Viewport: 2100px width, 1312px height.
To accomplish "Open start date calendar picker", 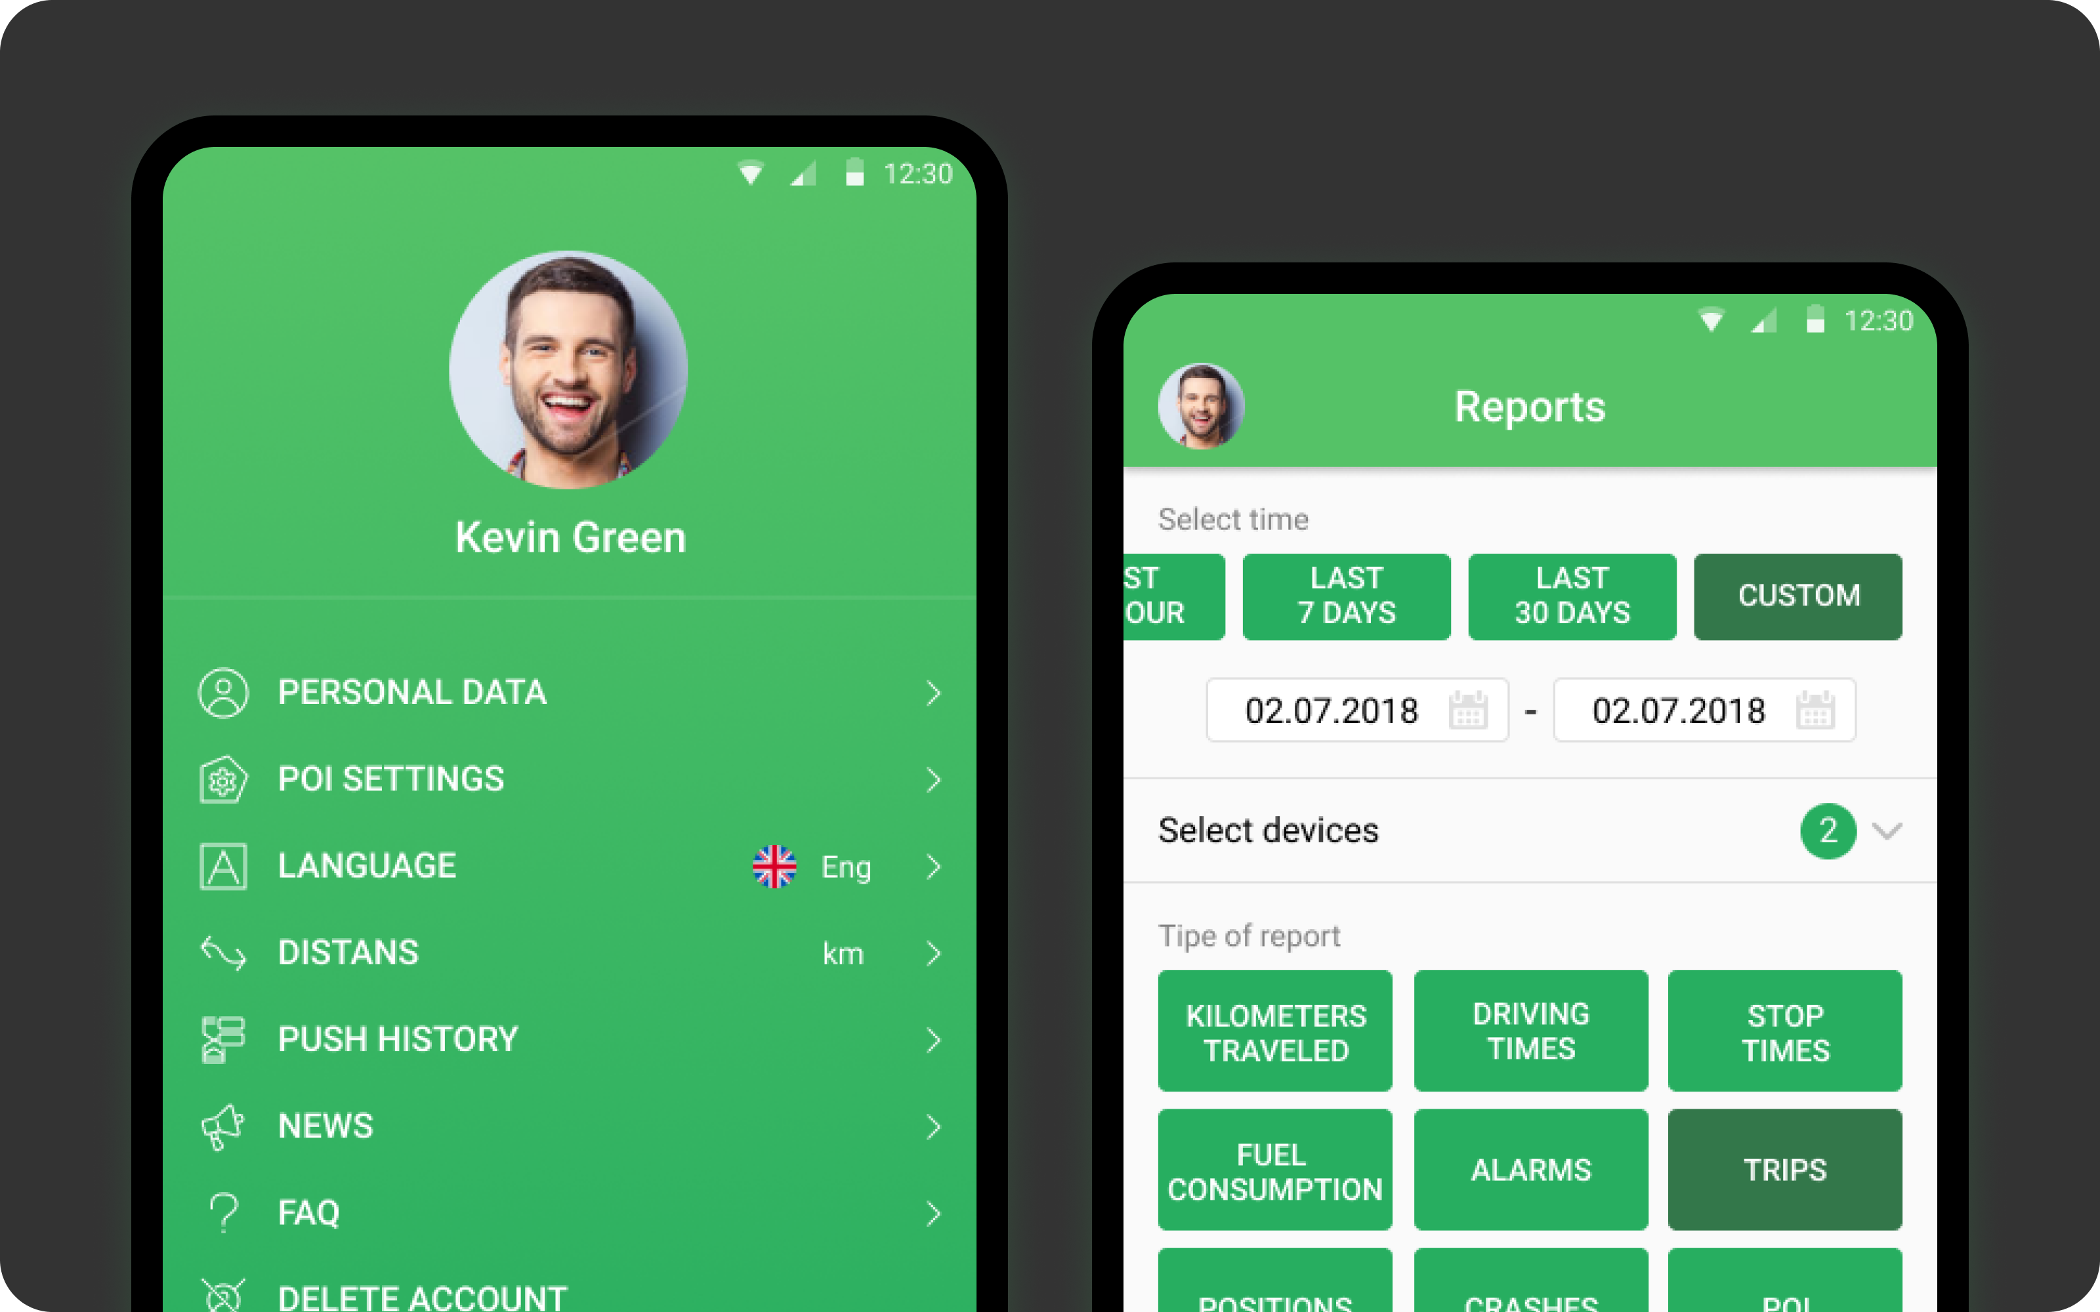I will [x=1463, y=710].
